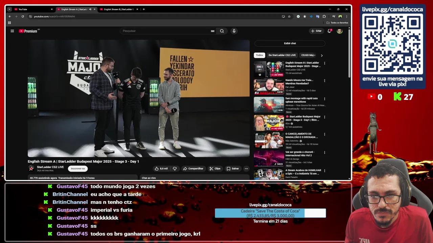The image size is (433, 243).
Task: Open options for fl0m StarLadder Budapest video
Action: (324, 117)
